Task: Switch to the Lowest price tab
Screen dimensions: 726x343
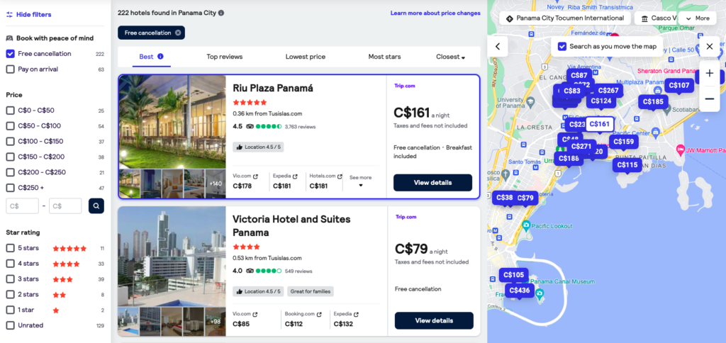Action: coord(306,57)
